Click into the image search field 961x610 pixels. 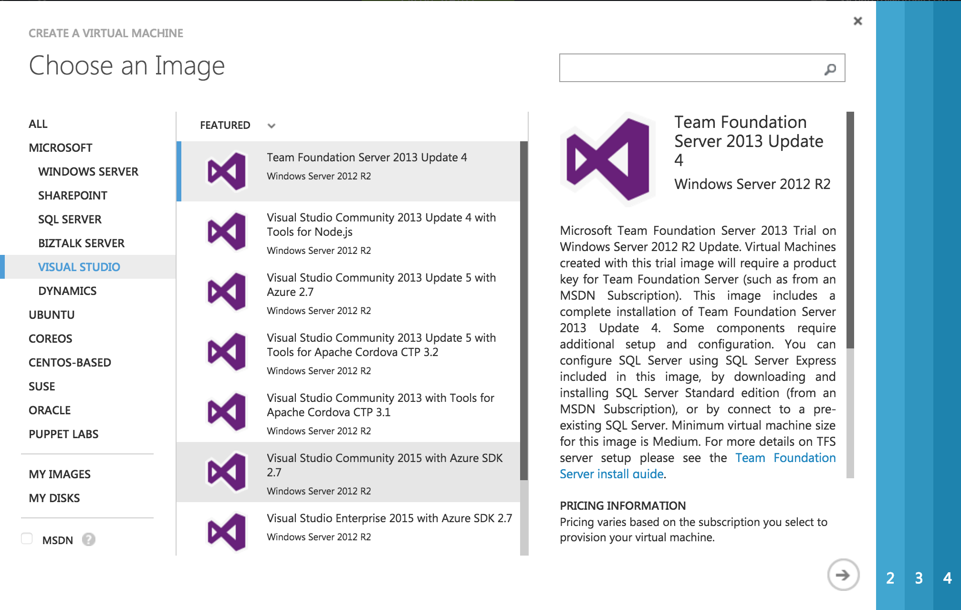pyautogui.click(x=689, y=68)
